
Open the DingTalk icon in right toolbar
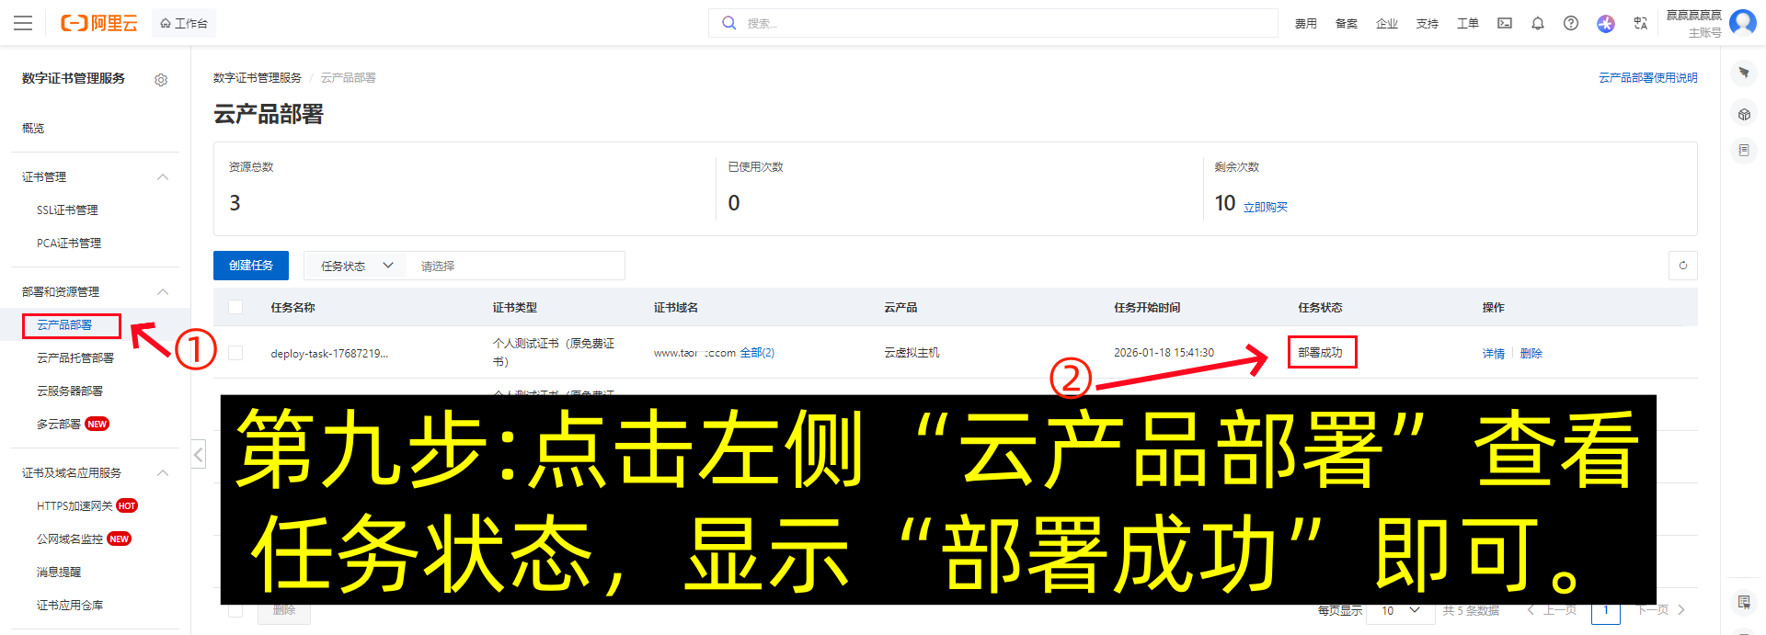[1743, 73]
